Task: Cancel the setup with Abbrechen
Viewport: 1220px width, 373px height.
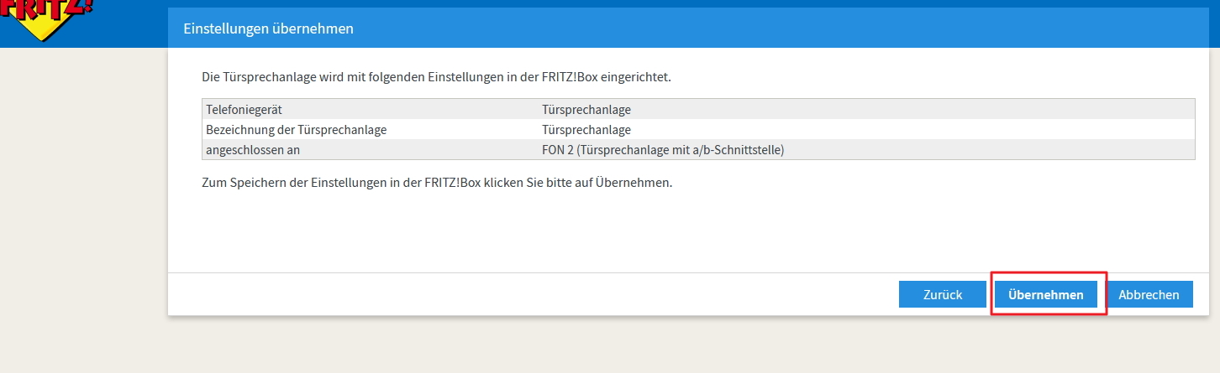Action: coord(1149,294)
